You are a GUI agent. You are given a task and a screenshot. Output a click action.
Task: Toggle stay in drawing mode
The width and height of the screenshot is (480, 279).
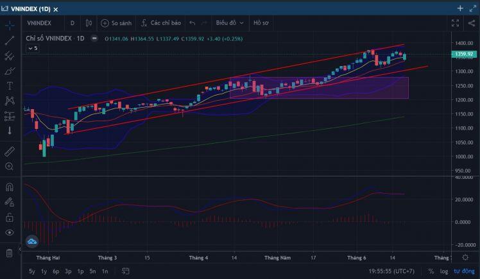(10, 202)
